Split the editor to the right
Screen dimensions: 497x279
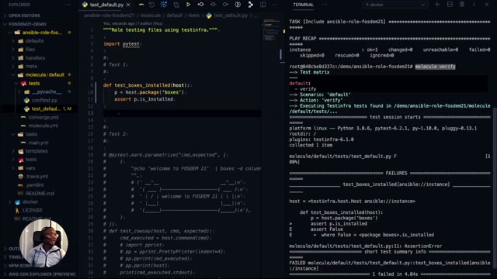pyautogui.click(x=262, y=5)
